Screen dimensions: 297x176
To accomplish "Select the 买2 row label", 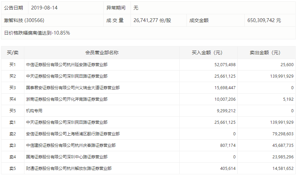I will pos(13,76).
